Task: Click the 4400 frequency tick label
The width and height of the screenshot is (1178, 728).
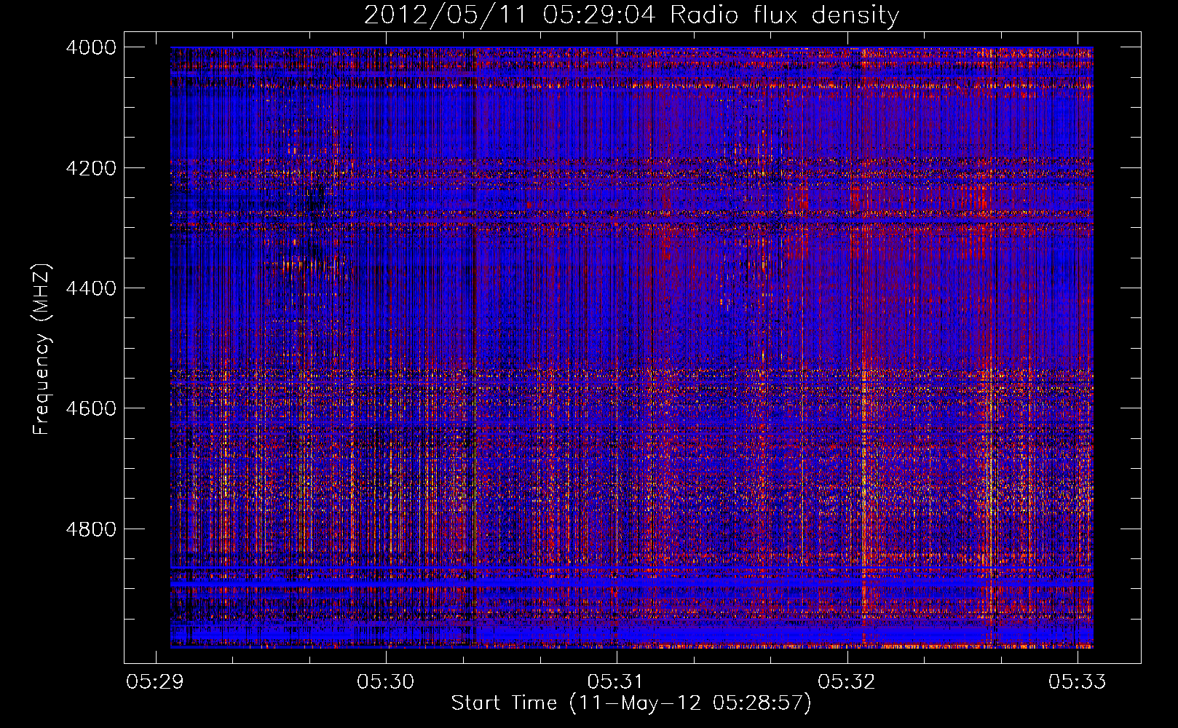Action: tap(91, 288)
